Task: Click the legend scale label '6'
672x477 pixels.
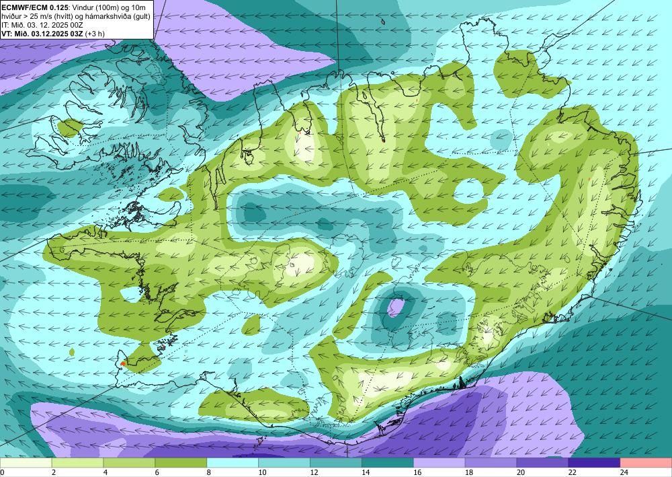Action: tap(157, 472)
